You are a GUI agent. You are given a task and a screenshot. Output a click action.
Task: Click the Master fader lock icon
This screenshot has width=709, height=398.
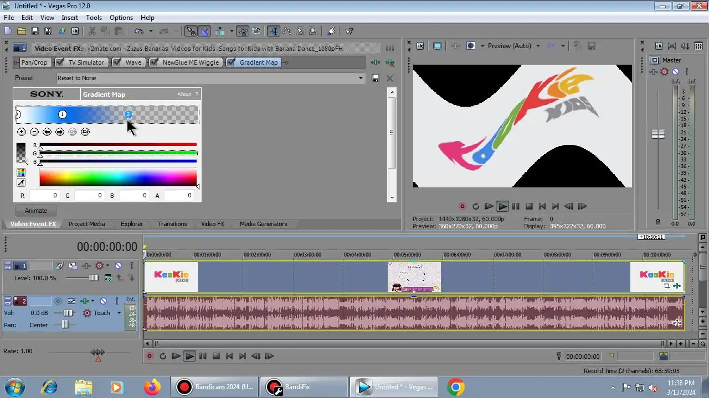click(x=658, y=222)
